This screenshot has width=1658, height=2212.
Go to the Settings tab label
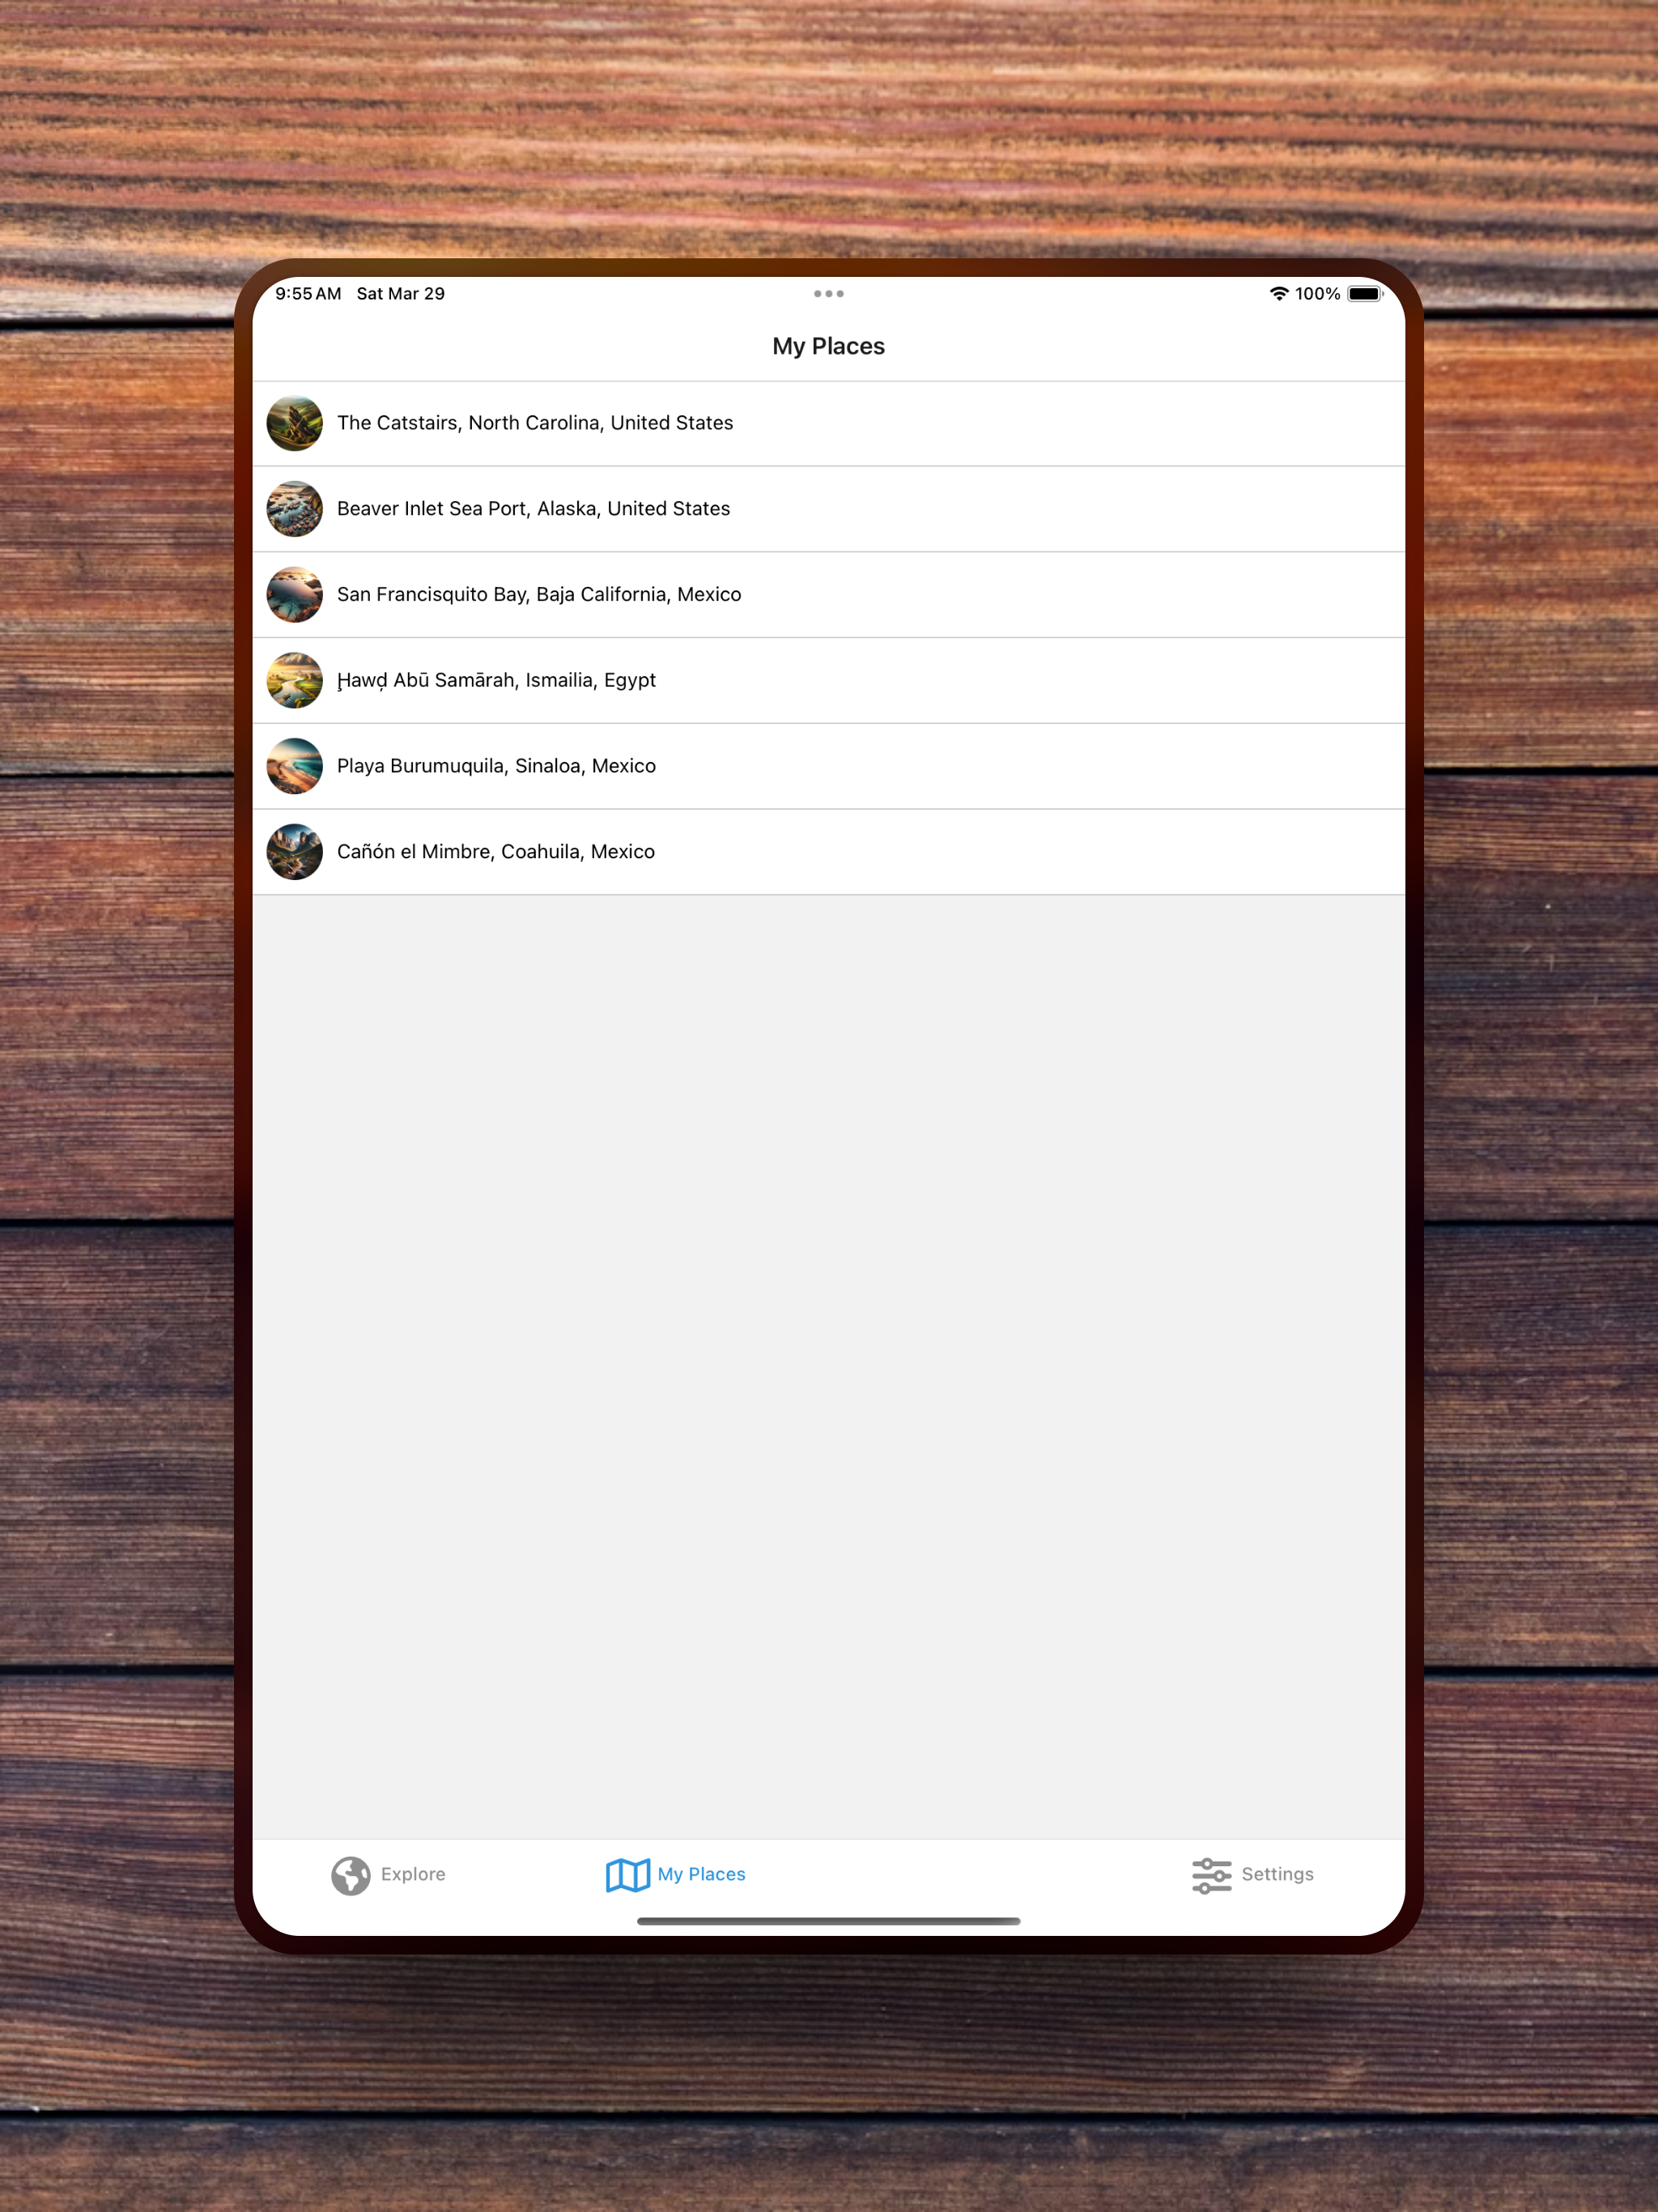point(1277,1875)
